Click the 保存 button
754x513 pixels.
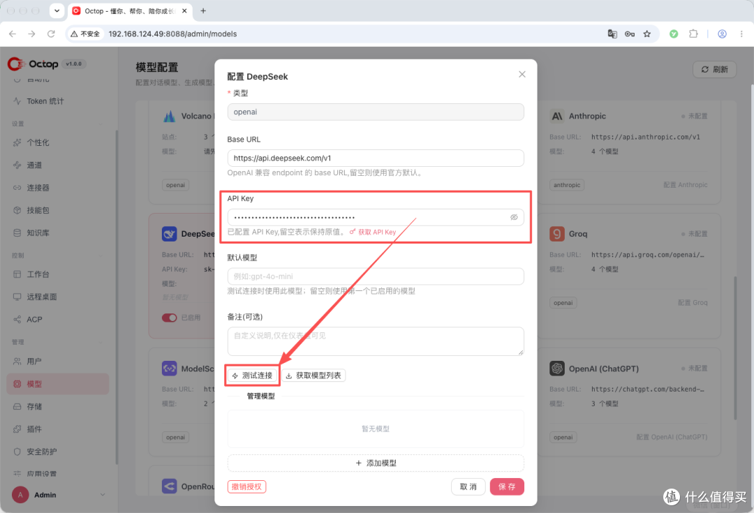coord(507,486)
